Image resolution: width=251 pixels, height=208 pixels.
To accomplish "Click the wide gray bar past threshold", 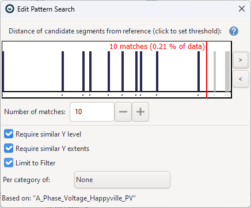I will (x=227, y=71).
